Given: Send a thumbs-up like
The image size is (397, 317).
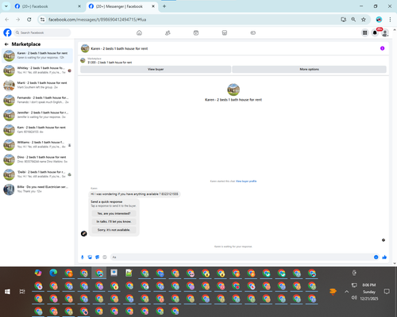Looking at the screenshot, I should click(x=384, y=257).
